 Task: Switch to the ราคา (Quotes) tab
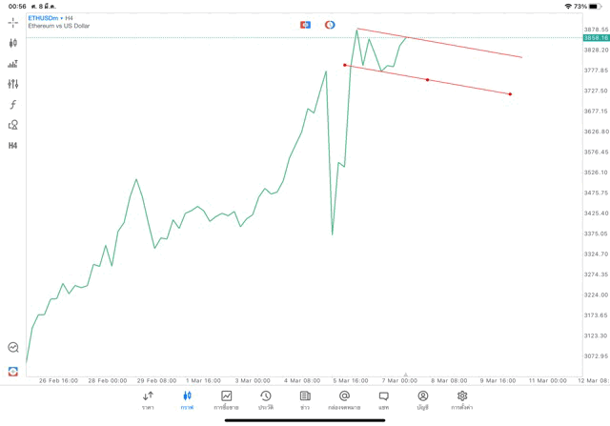tap(148, 399)
